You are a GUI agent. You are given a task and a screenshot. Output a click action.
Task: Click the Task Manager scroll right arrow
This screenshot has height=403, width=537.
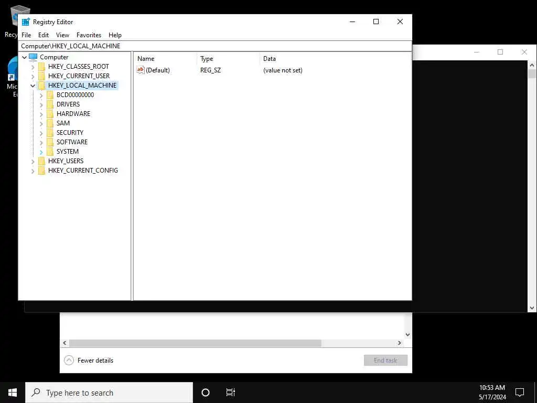pyautogui.click(x=399, y=343)
